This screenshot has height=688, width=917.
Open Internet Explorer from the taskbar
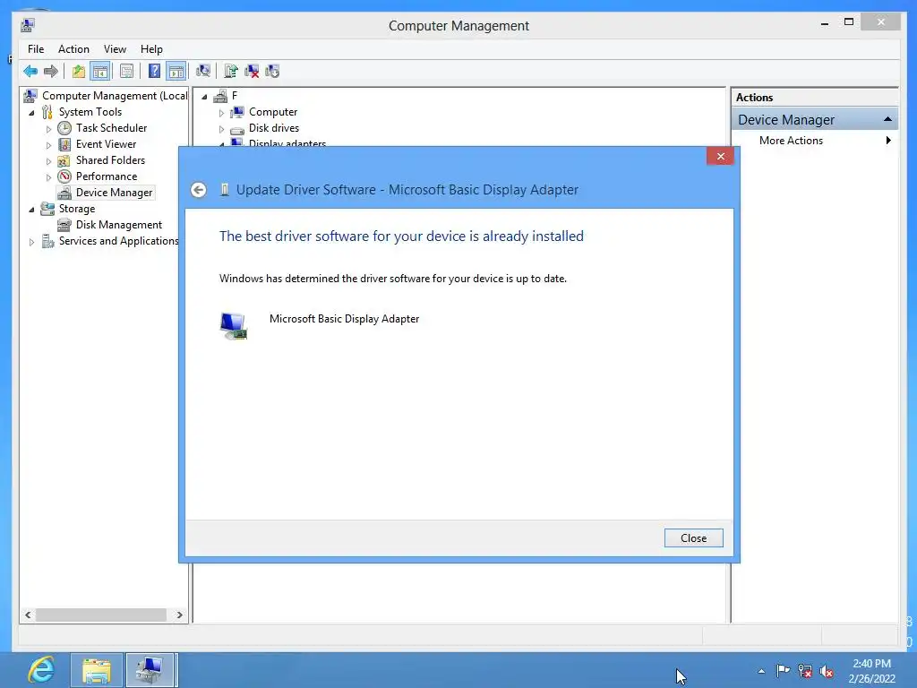pos(41,670)
